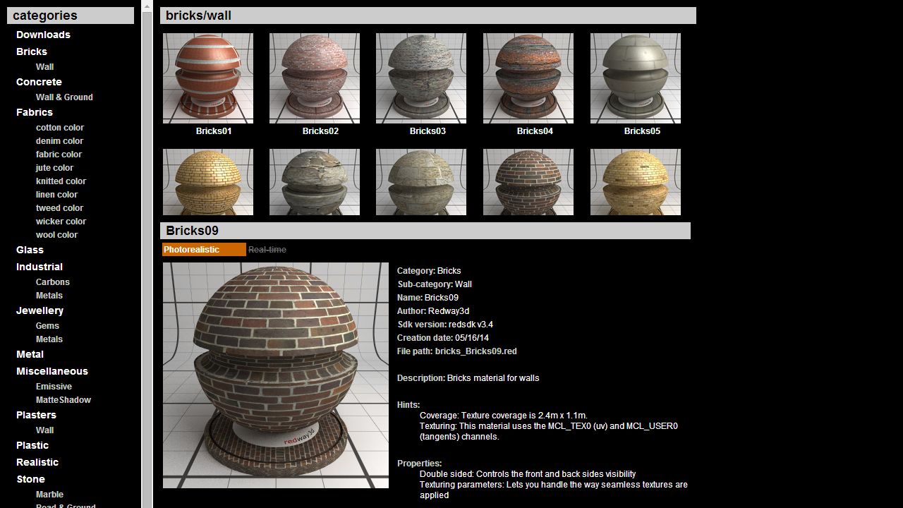This screenshot has width=903, height=508.
Task: Click the large Bricks09 preview image
Action: pyautogui.click(x=276, y=375)
